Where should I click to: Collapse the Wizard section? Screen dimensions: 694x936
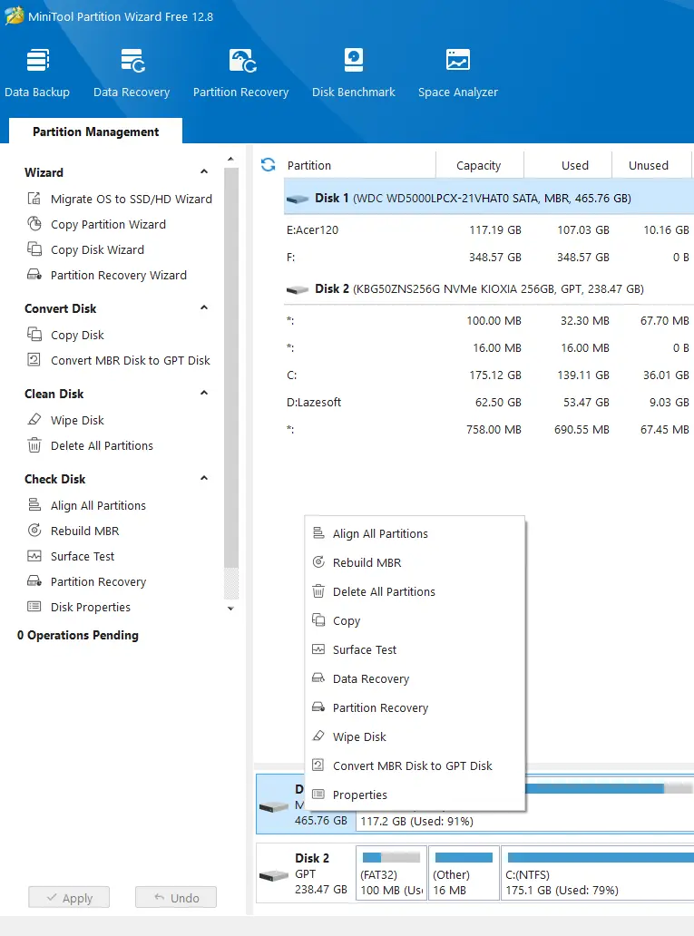(203, 172)
